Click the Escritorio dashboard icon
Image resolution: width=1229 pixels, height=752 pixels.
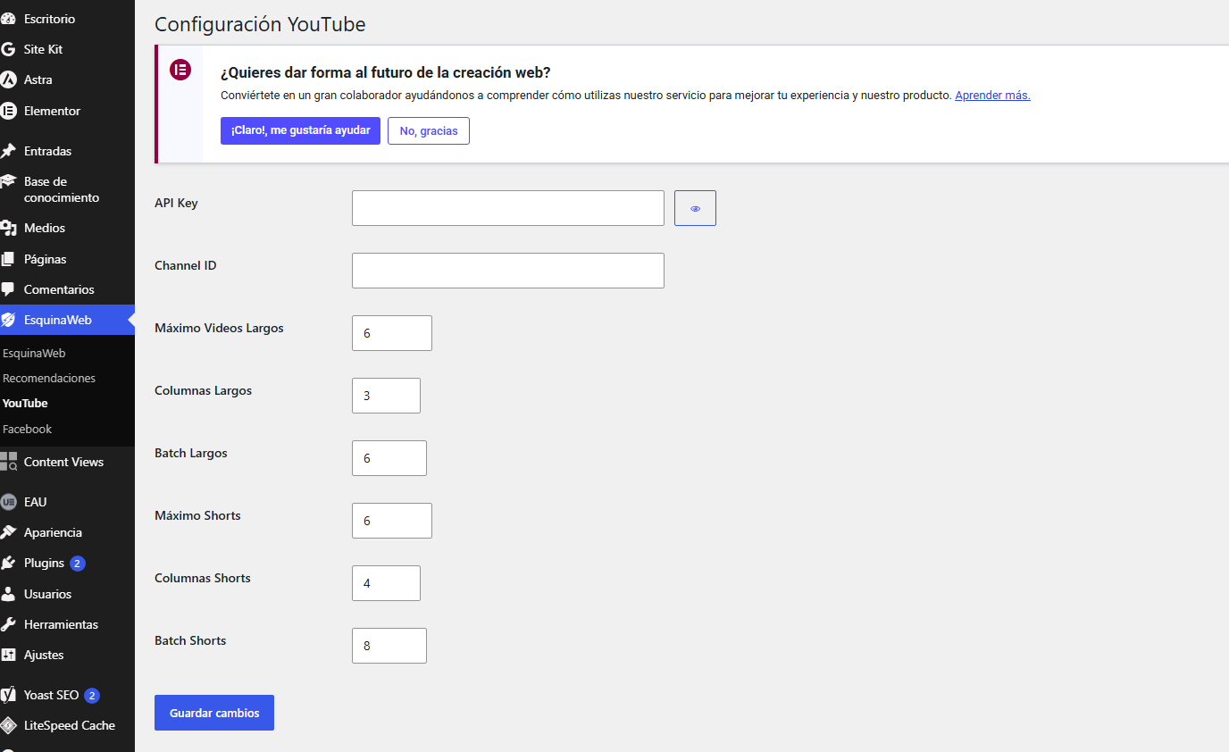[x=8, y=19]
